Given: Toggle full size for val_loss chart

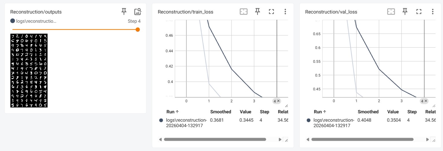Looking at the screenshot, I should pos(419,12).
